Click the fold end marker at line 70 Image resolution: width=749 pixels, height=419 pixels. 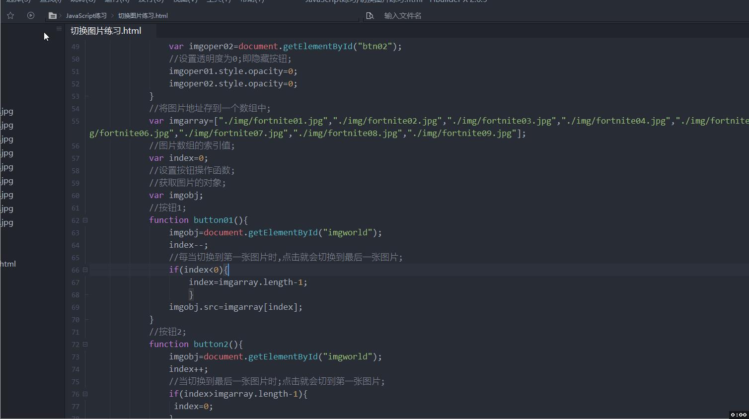click(x=86, y=319)
